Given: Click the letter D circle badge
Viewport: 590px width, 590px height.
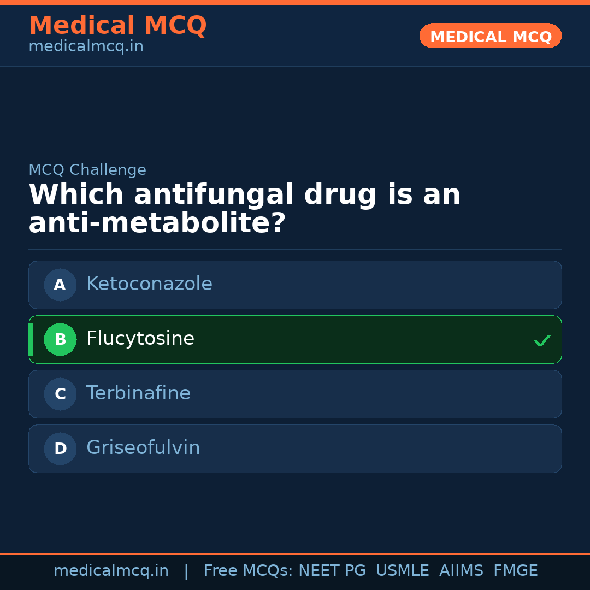Looking at the screenshot, I should click(60, 449).
